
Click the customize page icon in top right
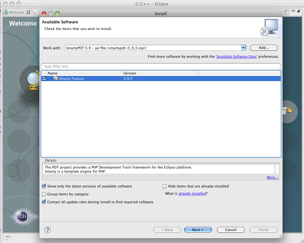coord(287,12)
